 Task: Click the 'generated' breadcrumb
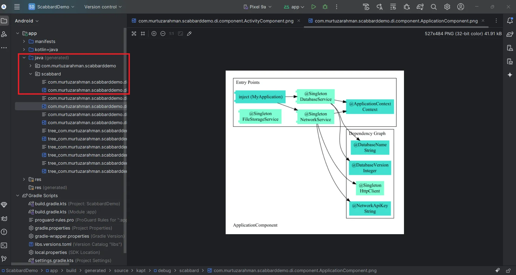click(x=95, y=270)
